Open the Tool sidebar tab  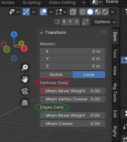coord(115,54)
